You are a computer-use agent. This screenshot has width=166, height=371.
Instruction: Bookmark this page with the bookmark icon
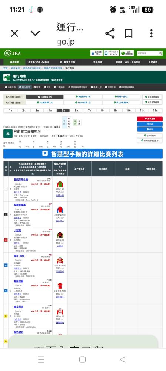[129, 33]
